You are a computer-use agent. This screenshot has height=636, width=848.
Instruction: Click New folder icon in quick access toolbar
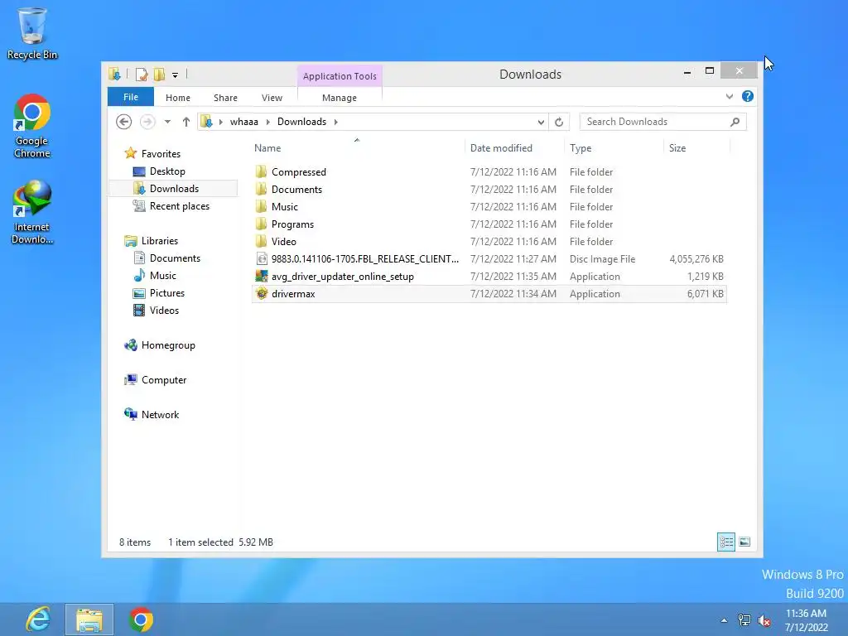[159, 74]
